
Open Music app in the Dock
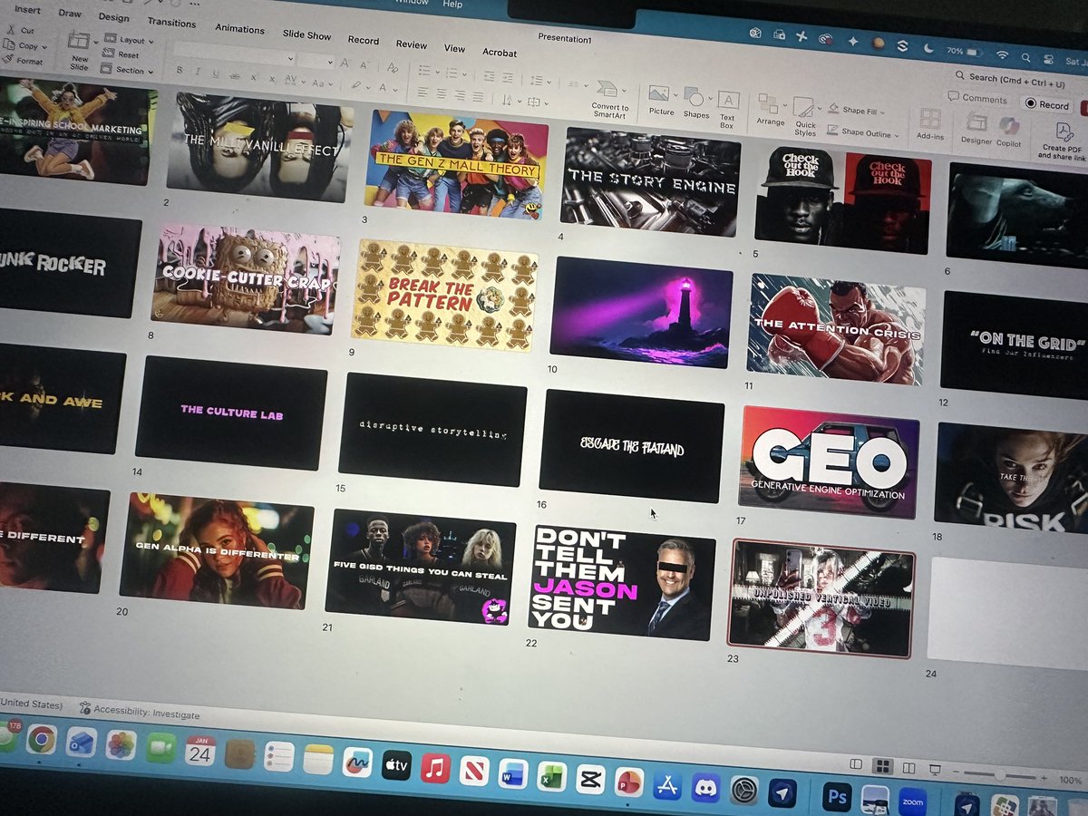[435, 767]
